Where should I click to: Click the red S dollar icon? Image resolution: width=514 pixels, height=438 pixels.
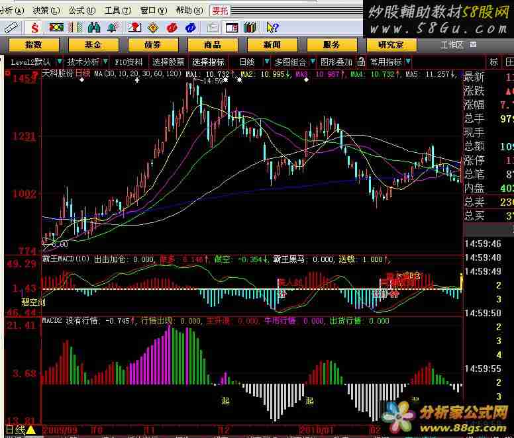pos(34,28)
